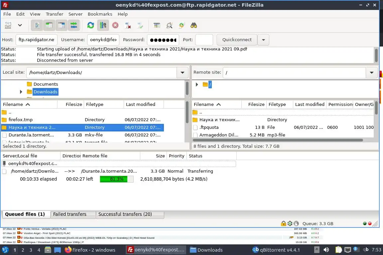Open qBittorrent from the taskbar

click(276, 250)
